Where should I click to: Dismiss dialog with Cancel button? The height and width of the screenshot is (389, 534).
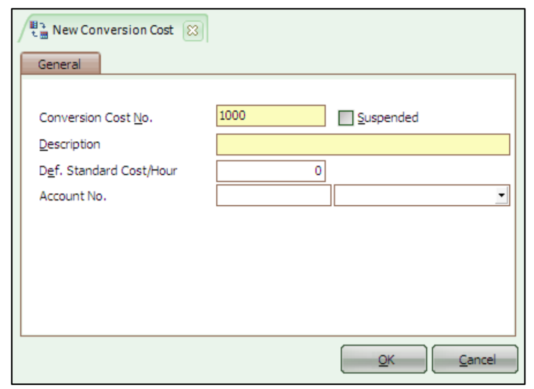click(475, 359)
